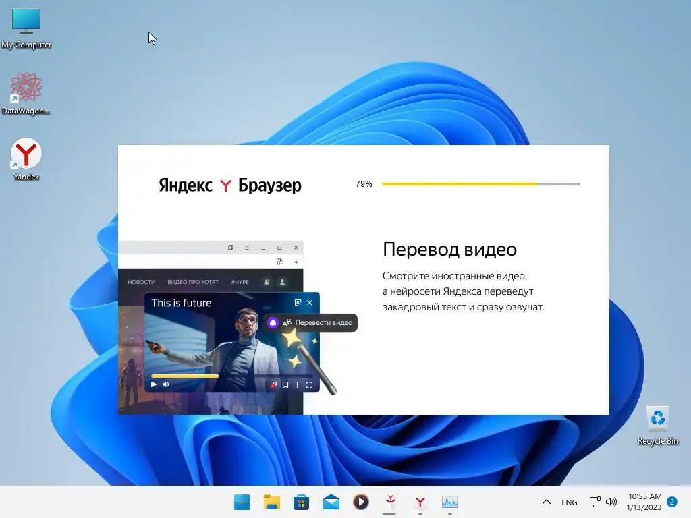The image size is (691, 518).
Task: Select the DataWagon desktop shortcut
Action: [x=26, y=93]
